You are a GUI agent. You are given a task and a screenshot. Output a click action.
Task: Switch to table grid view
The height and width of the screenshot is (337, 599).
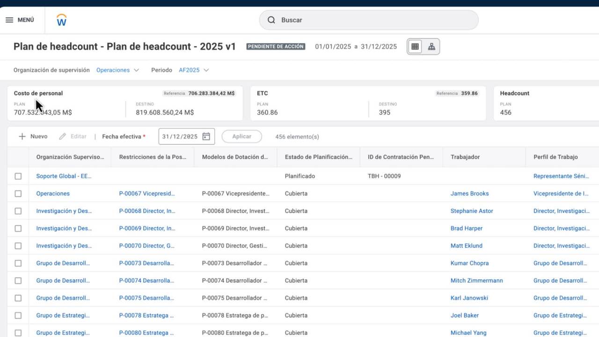(415, 47)
